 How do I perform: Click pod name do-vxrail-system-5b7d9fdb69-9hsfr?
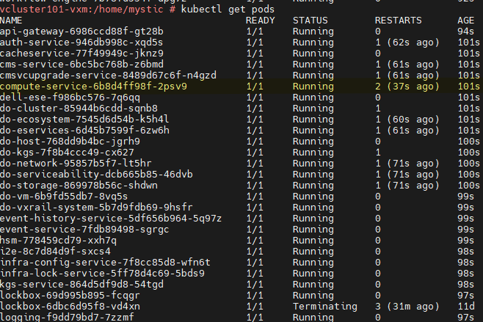(x=96, y=207)
